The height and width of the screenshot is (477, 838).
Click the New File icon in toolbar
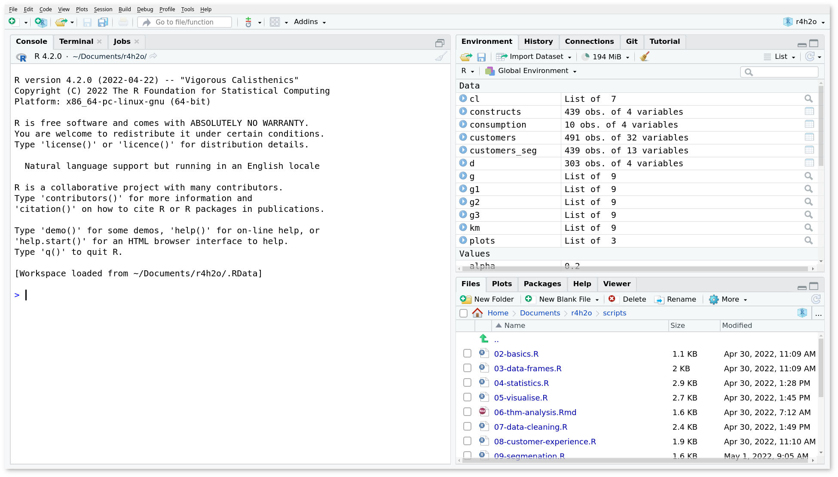point(12,21)
